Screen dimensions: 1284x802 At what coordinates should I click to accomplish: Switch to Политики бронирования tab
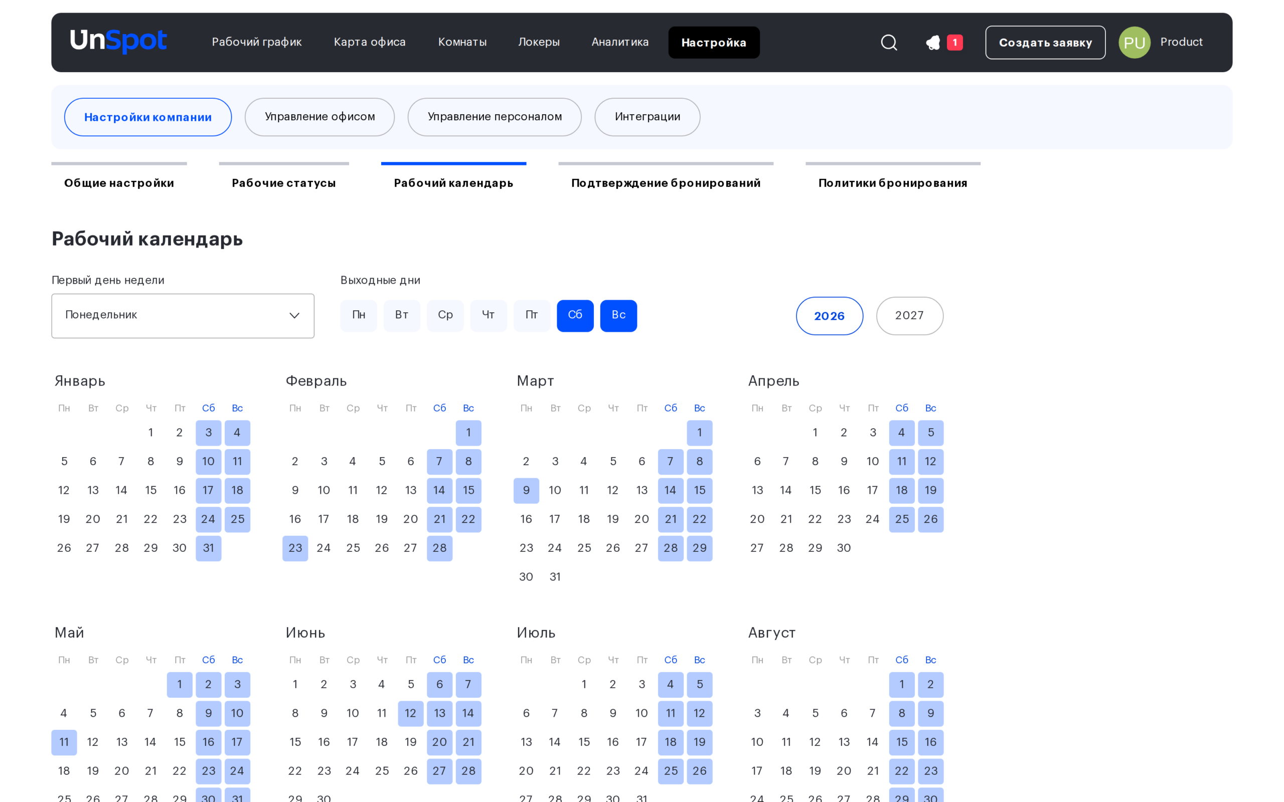pos(892,182)
